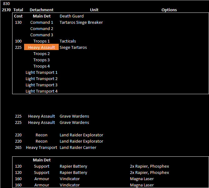This screenshot has height=188, width=209.
Task: Click the 265 cost cell
Action: point(18,148)
